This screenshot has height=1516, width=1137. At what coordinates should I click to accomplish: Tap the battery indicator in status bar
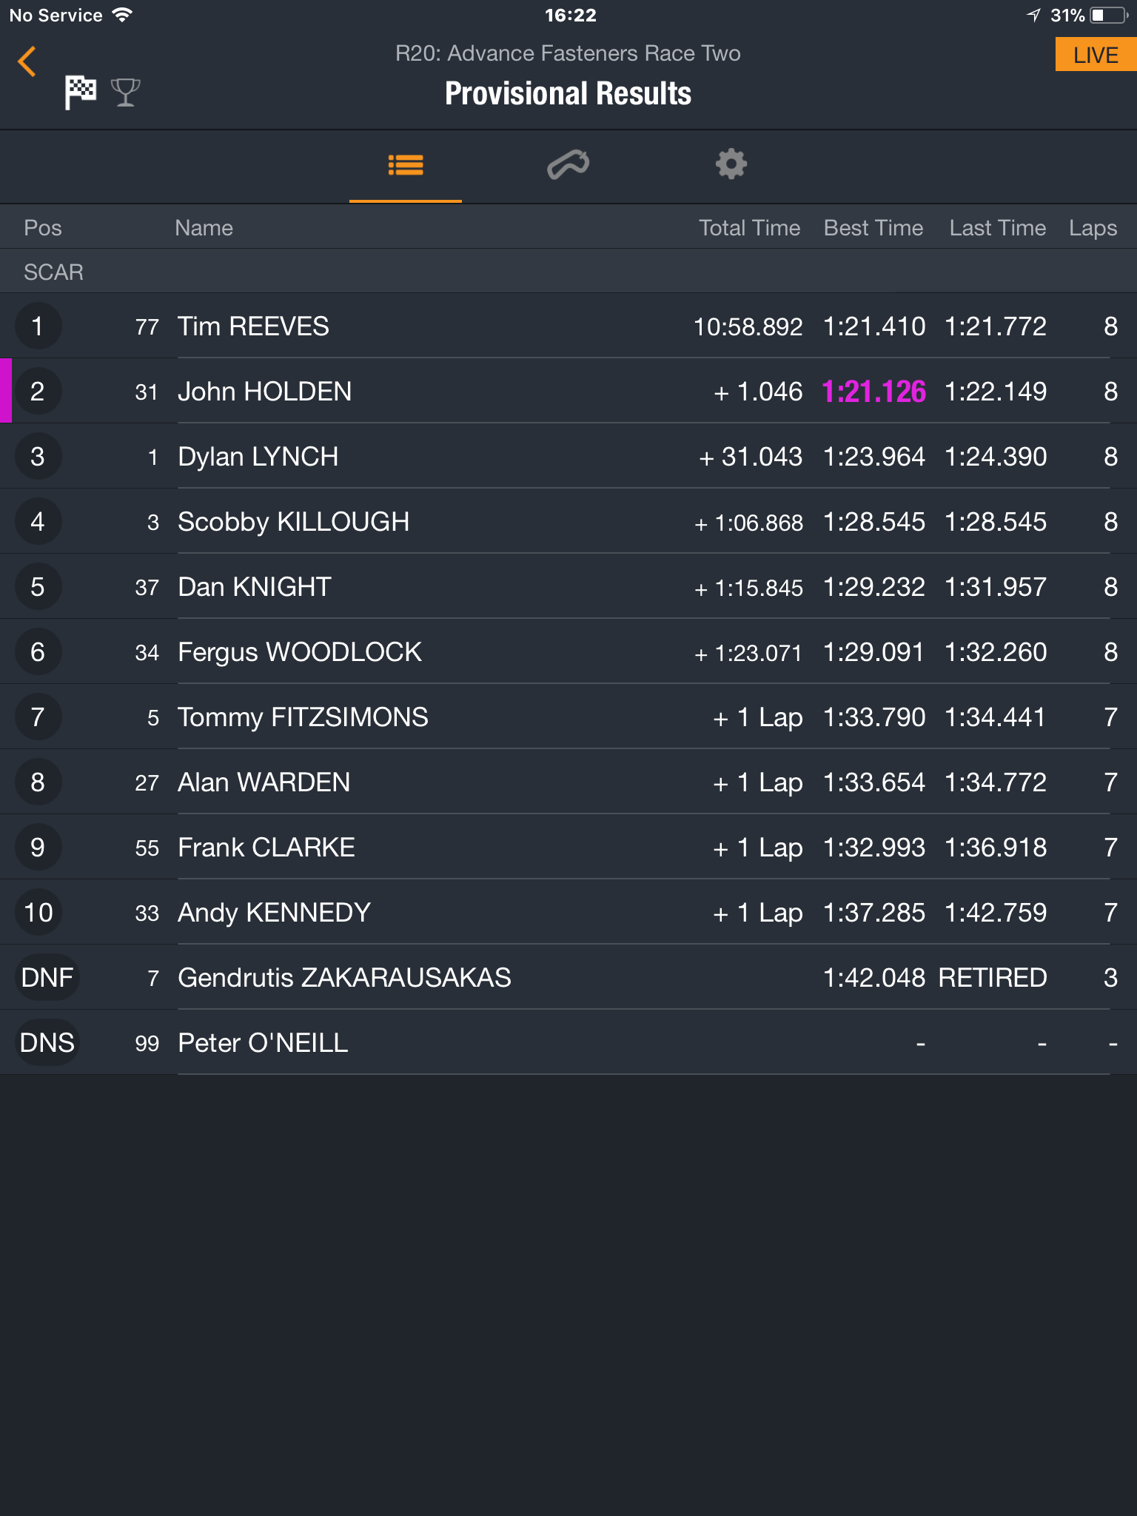[1109, 16]
